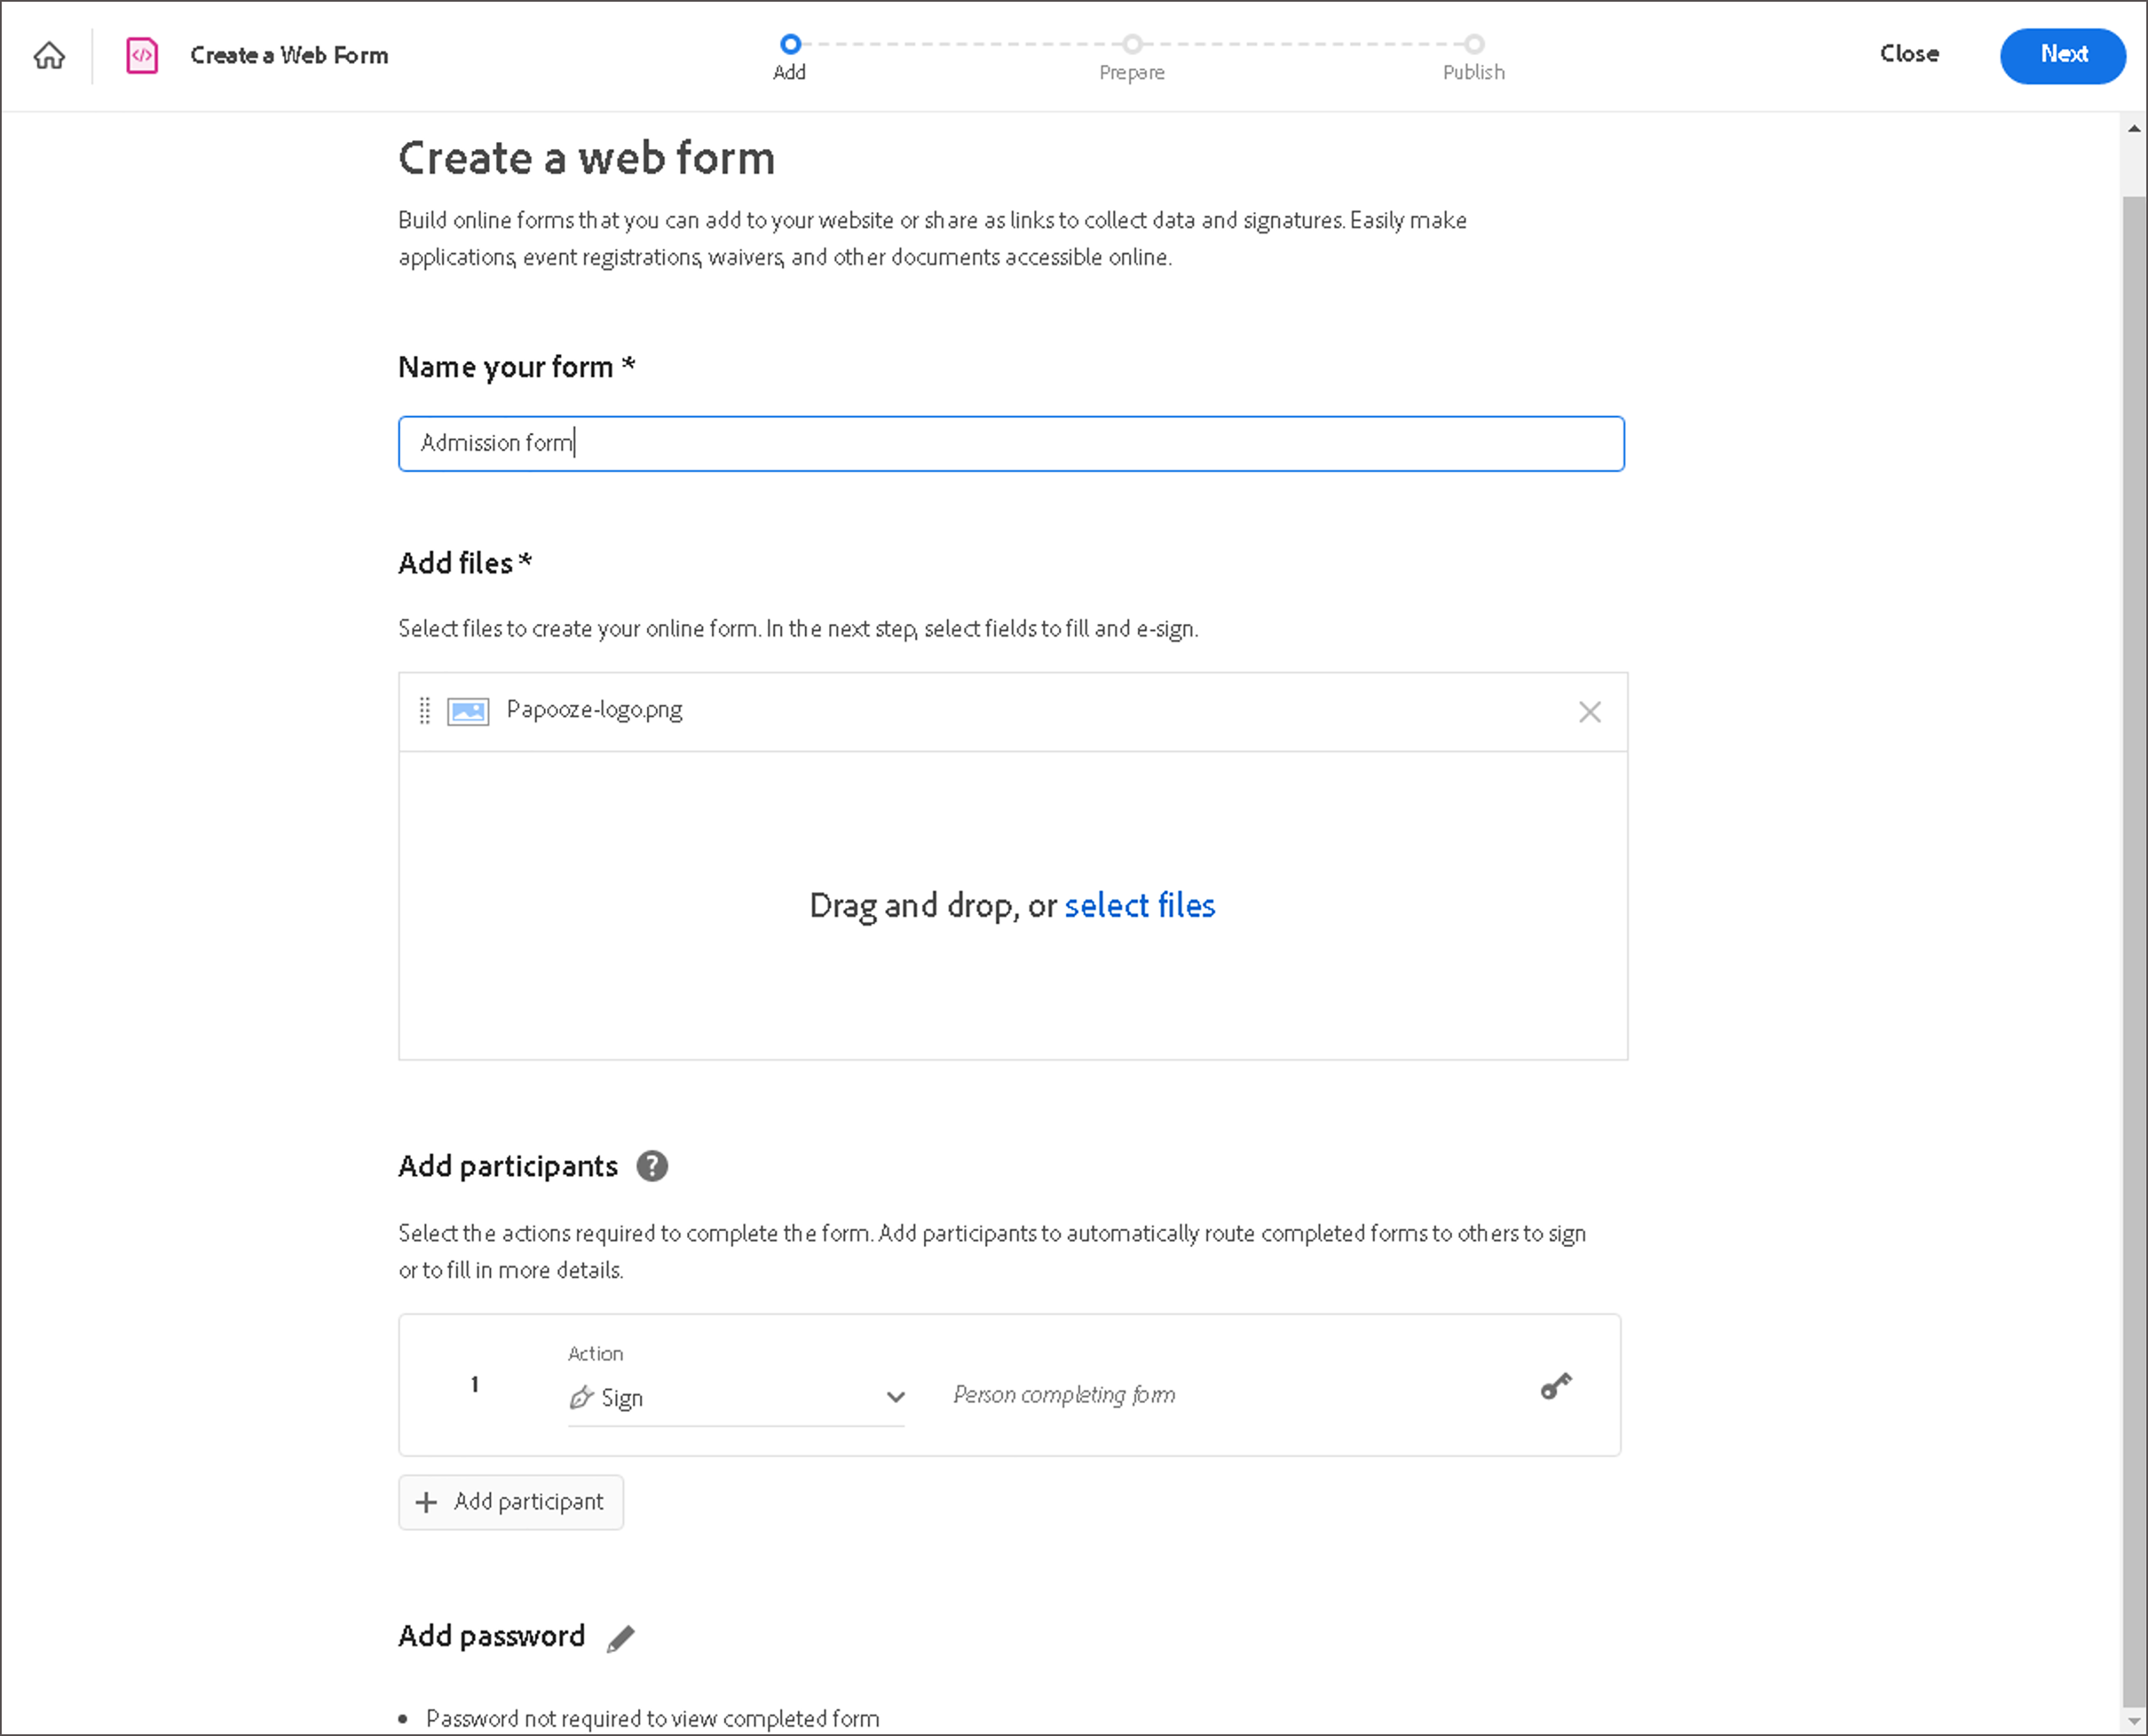Open the select files link

[x=1139, y=906]
